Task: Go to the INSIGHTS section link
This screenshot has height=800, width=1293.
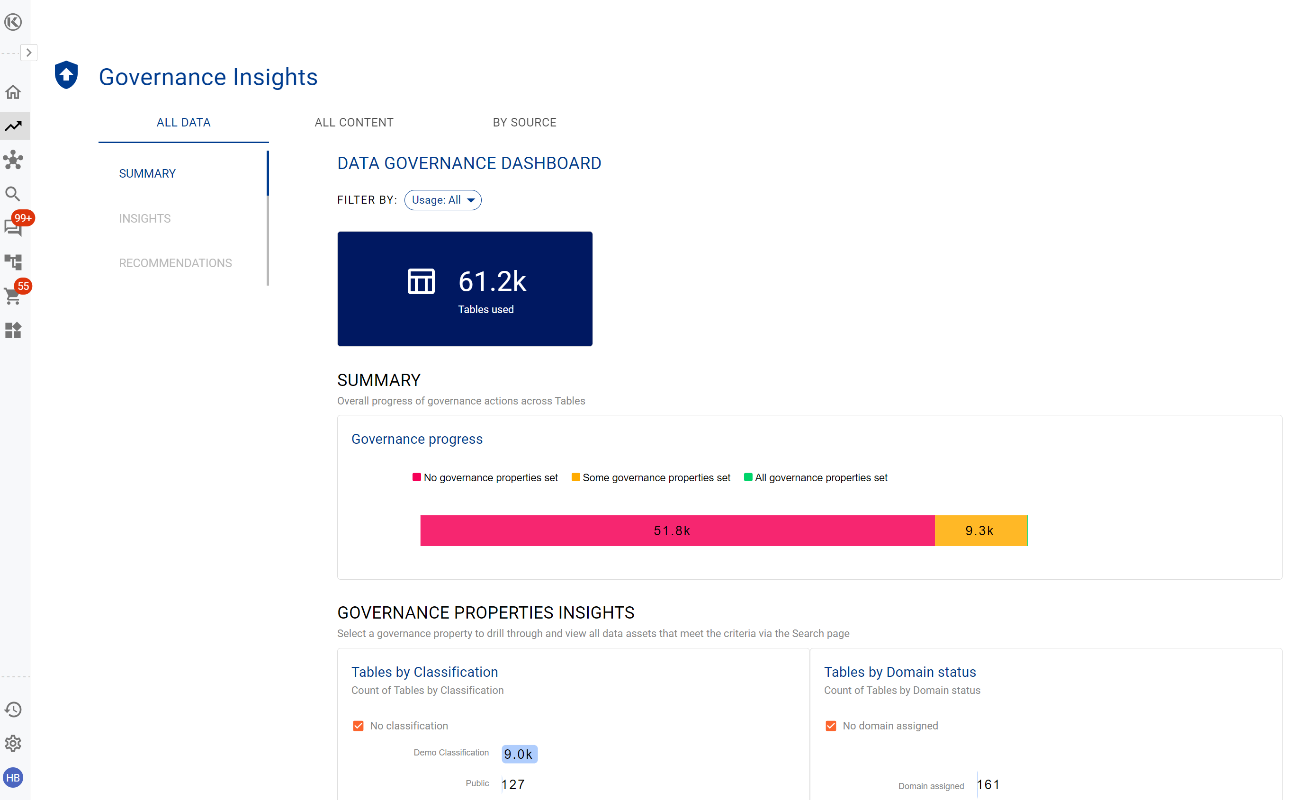Action: pos(144,218)
